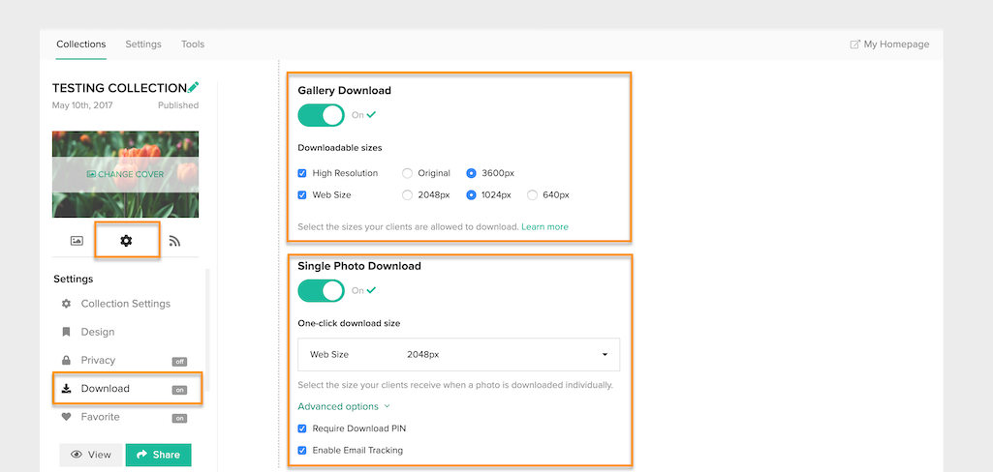993x472 pixels.
Task: Open the Settings top tab
Action: coord(143,44)
